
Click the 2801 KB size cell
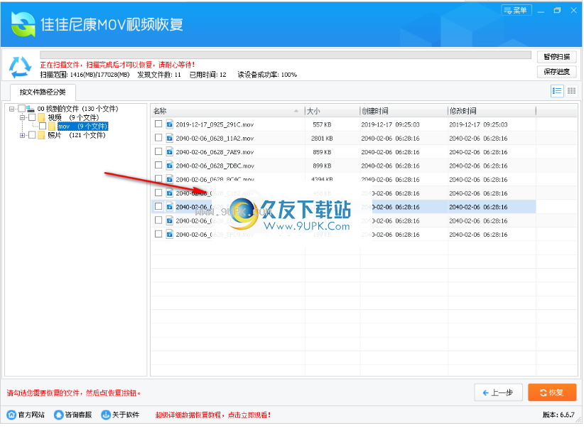(322, 139)
